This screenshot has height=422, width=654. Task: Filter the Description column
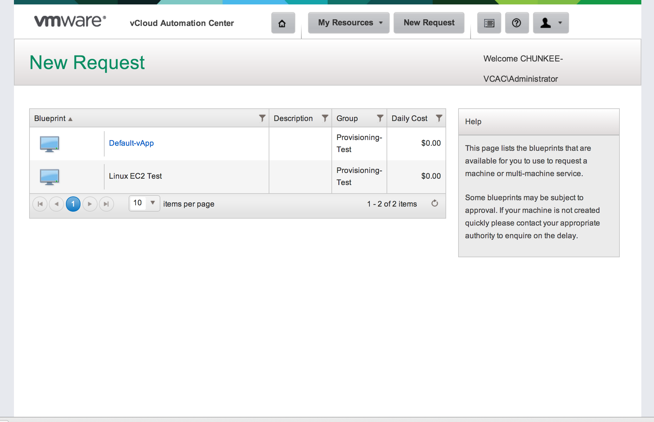(x=325, y=118)
